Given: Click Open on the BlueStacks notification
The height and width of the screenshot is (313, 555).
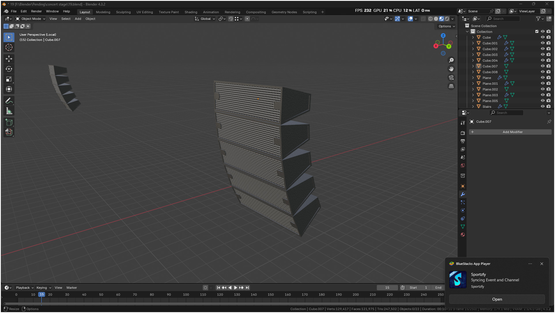Looking at the screenshot, I should click(x=497, y=299).
